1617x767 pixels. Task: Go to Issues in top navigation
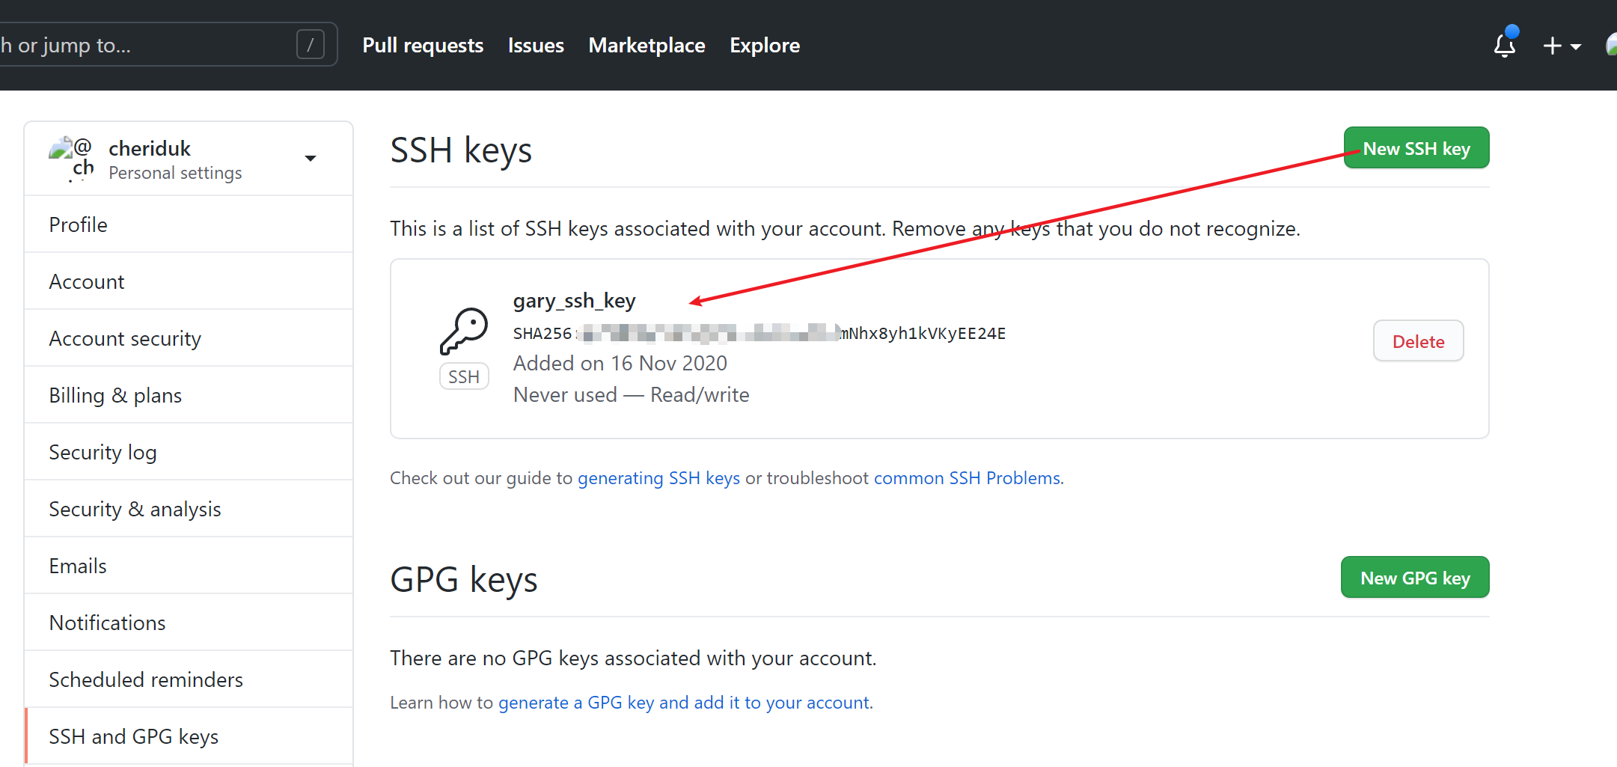point(536,46)
